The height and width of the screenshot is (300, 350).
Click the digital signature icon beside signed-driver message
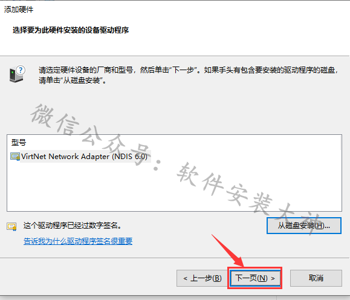click(11, 226)
